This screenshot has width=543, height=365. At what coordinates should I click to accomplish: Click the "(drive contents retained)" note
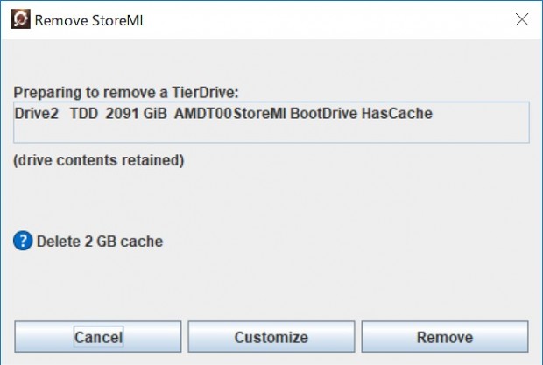[x=99, y=160]
